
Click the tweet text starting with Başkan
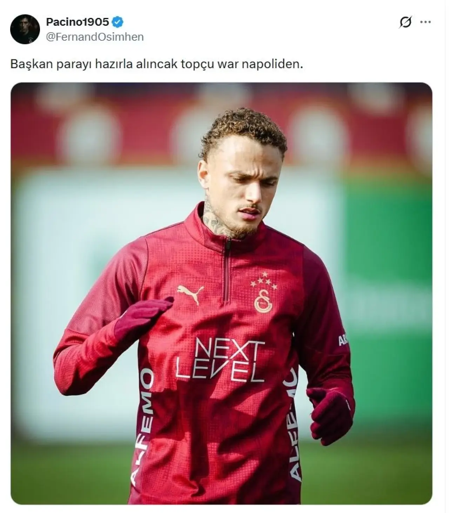156,64
